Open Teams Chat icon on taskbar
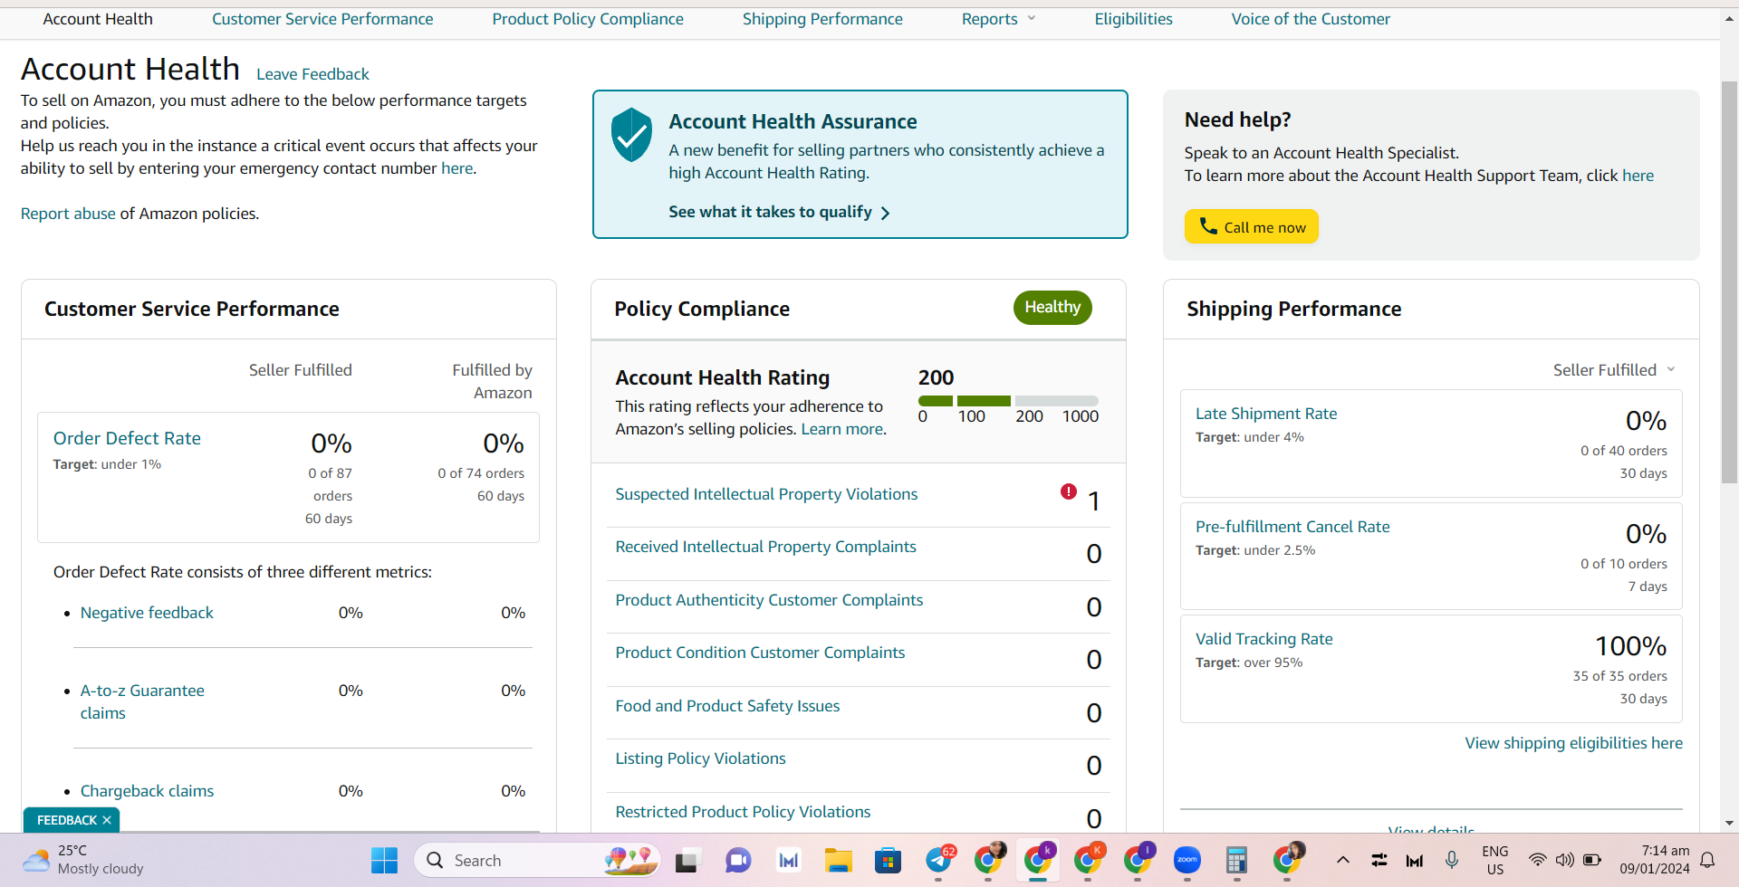The height and width of the screenshot is (887, 1739). [x=738, y=861]
